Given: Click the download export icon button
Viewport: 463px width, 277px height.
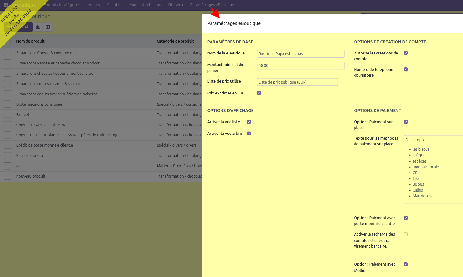Looking at the screenshot, I should coord(38,27).
